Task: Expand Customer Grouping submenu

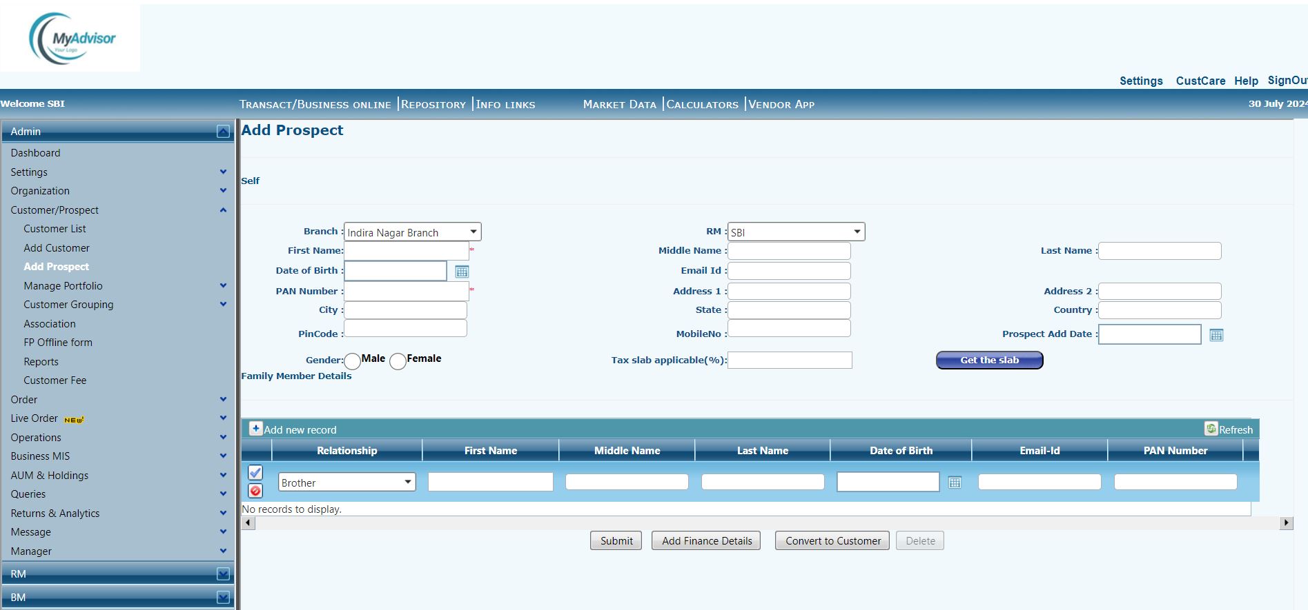Action: coord(223,304)
